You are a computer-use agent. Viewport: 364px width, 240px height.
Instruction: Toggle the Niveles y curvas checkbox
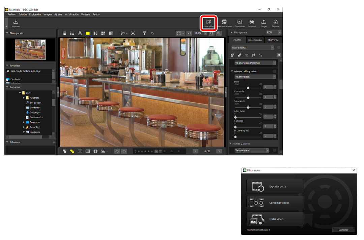point(275,151)
